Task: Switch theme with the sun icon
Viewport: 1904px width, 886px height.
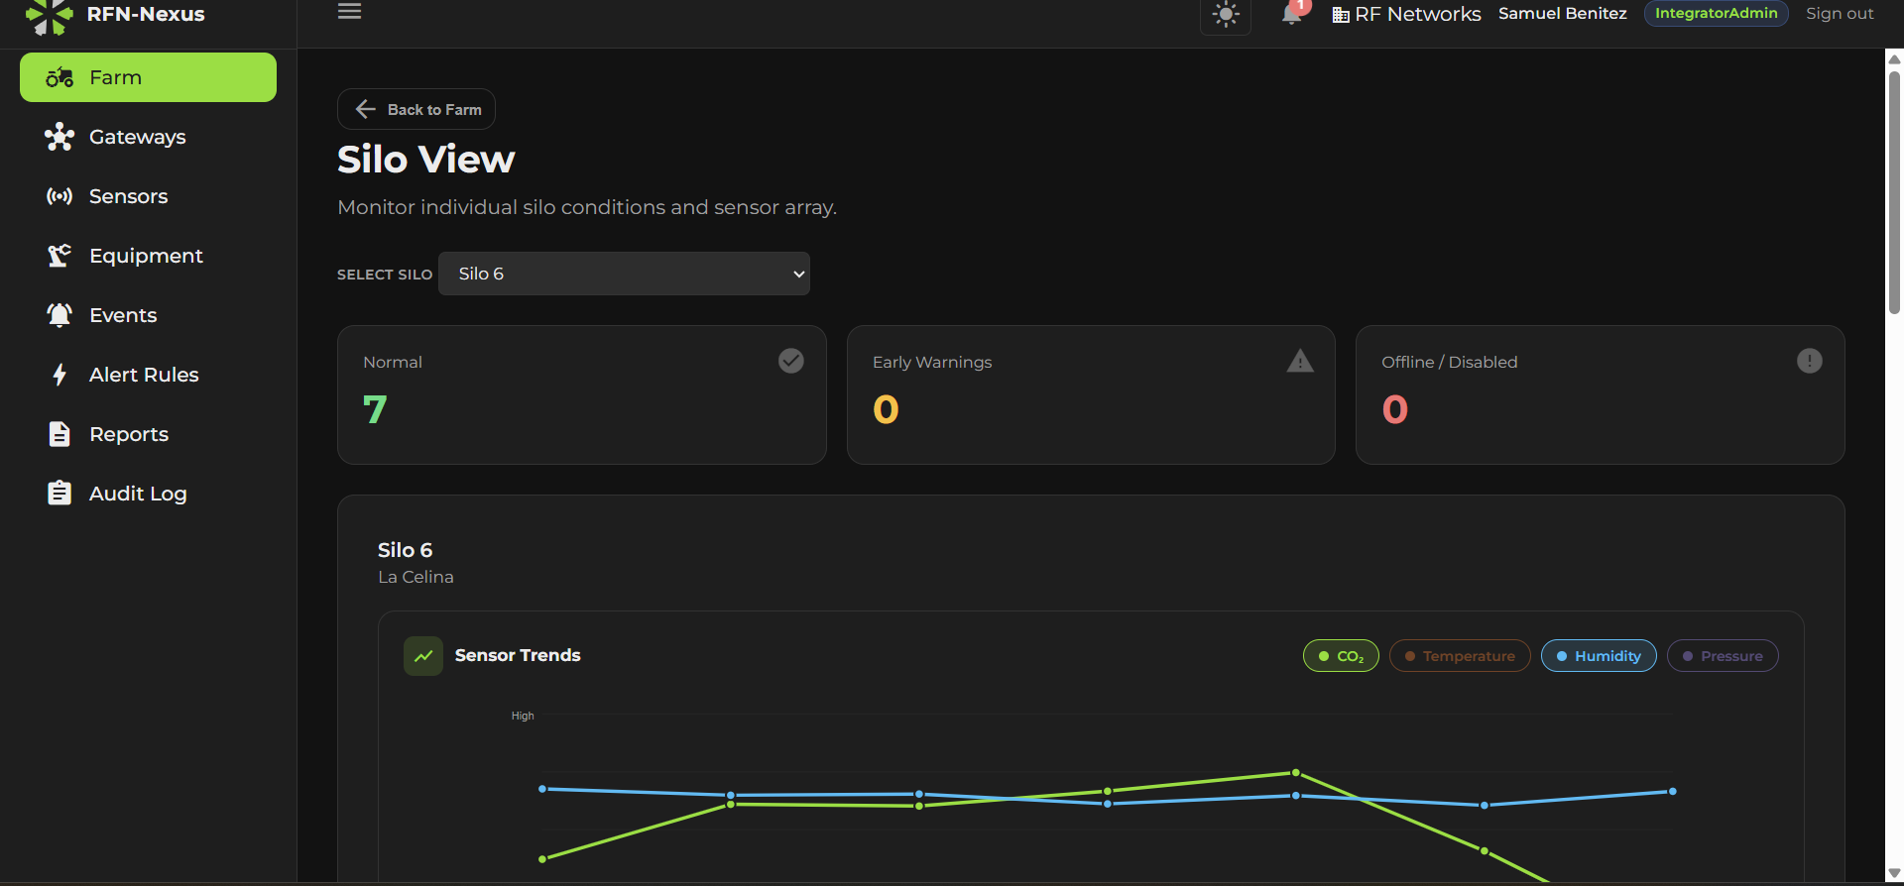Action: [x=1226, y=15]
